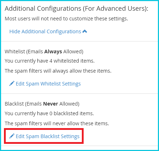Click divider line above Blacklist section
Screen dimensions: 159x151
click(79, 94)
